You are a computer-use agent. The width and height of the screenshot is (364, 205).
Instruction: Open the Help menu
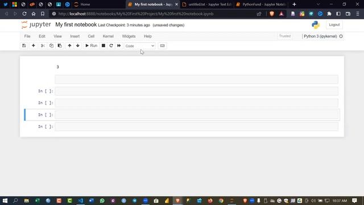click(148, 36)
